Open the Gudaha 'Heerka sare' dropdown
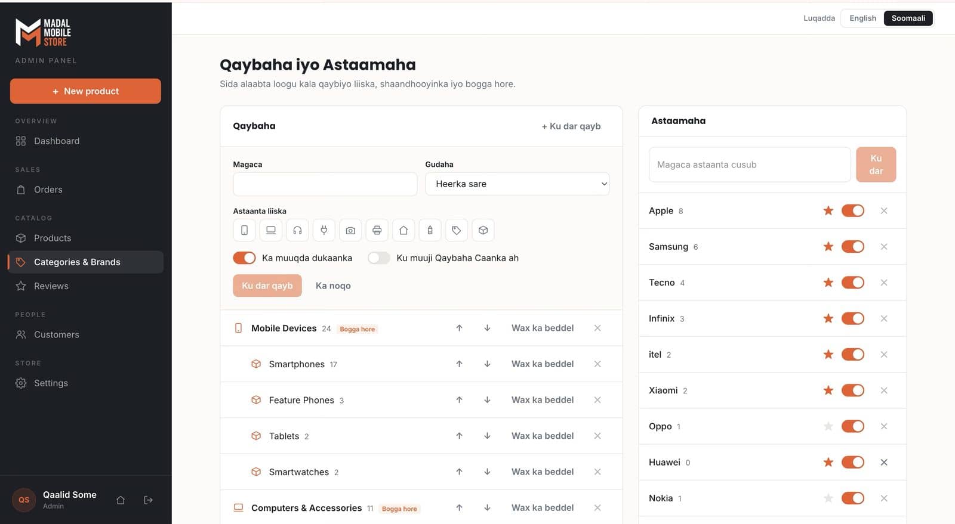 click(x=517, y=184)
